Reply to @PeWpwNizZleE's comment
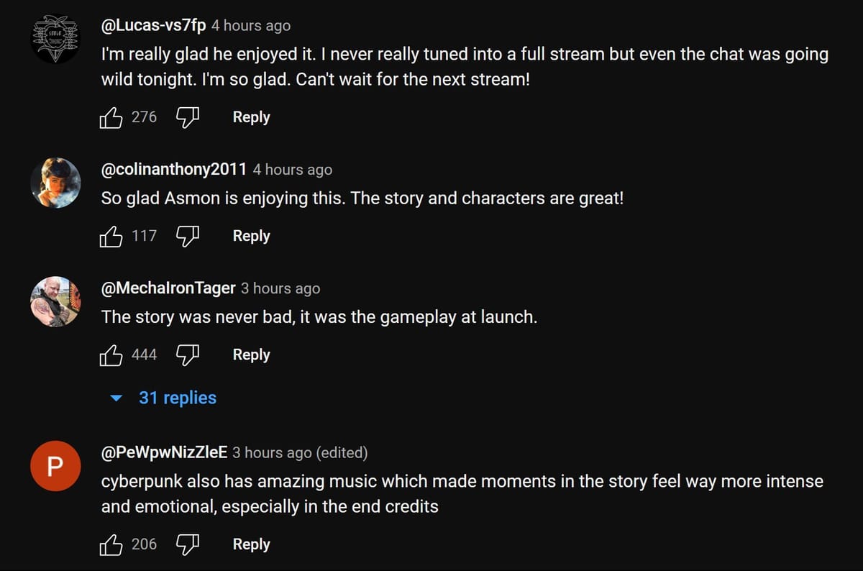The image size is (863, 571). point(250,544)
